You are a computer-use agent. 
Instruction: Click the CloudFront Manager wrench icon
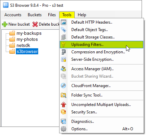click(64, 86)
